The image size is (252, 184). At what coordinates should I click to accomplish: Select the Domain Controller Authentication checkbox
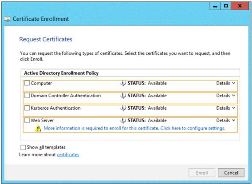(27, 96)
